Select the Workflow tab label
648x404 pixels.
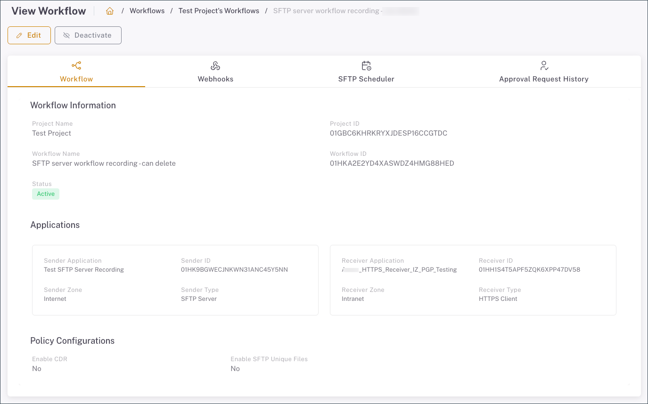76,79
